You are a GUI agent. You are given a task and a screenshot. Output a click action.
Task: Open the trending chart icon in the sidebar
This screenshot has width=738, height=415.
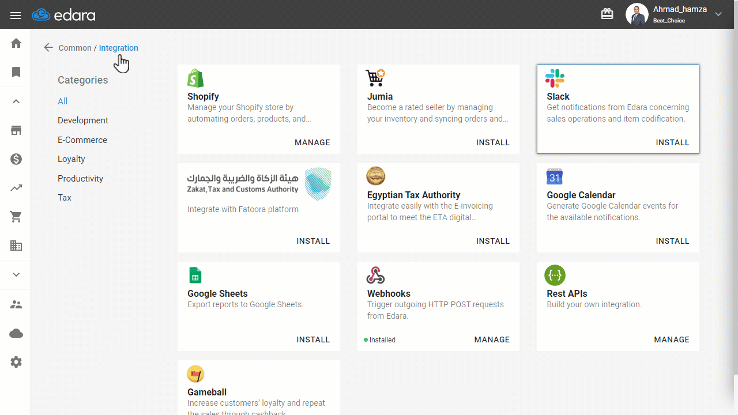point(16,188)
